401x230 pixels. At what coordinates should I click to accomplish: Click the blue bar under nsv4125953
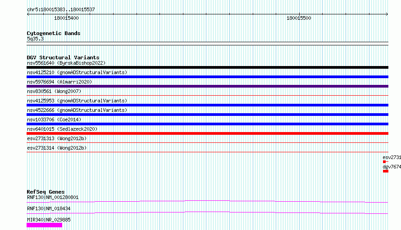point(207,105)
